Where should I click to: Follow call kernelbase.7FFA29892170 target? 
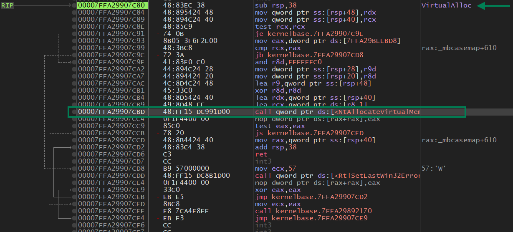313,211
